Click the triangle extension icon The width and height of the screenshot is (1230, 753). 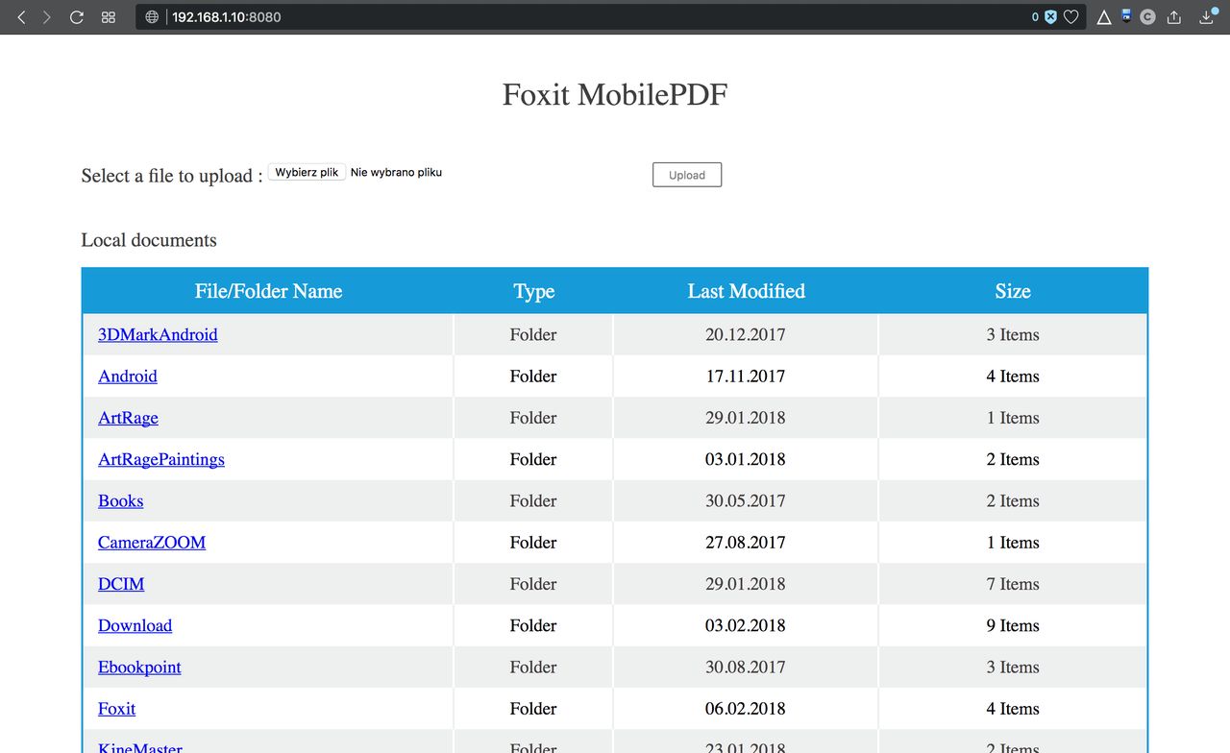pos(1104,17)
